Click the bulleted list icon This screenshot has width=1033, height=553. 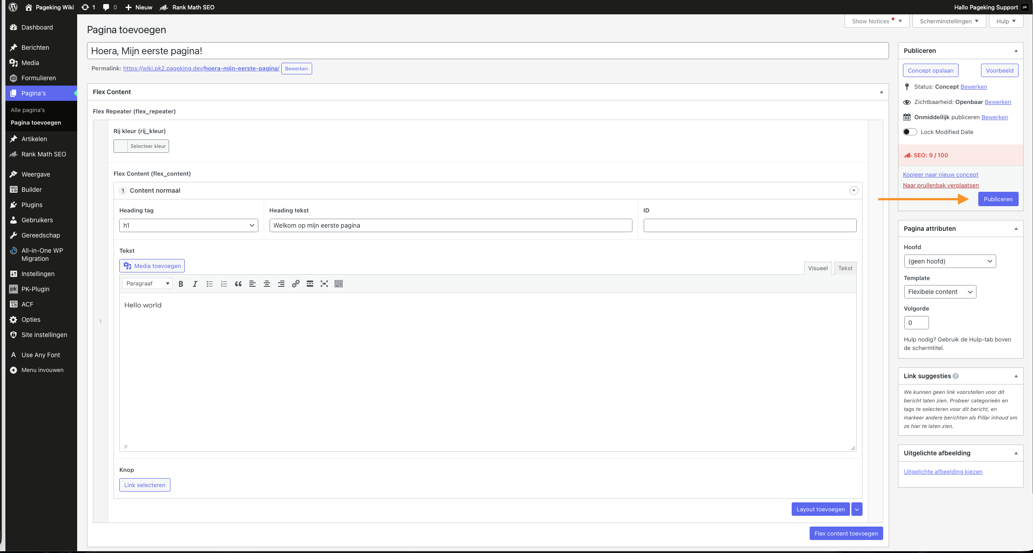coord(209,284)
